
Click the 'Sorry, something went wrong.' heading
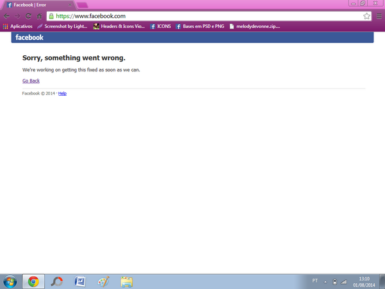click(x=74, y=58)
